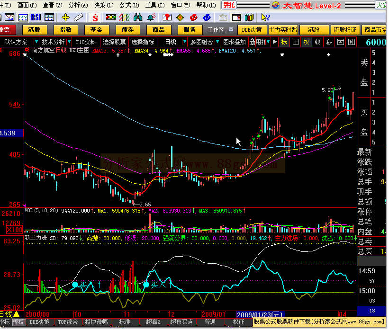389x330 pixels.
Task: Click the blue round swirl icon
Action: click(207, 18)
